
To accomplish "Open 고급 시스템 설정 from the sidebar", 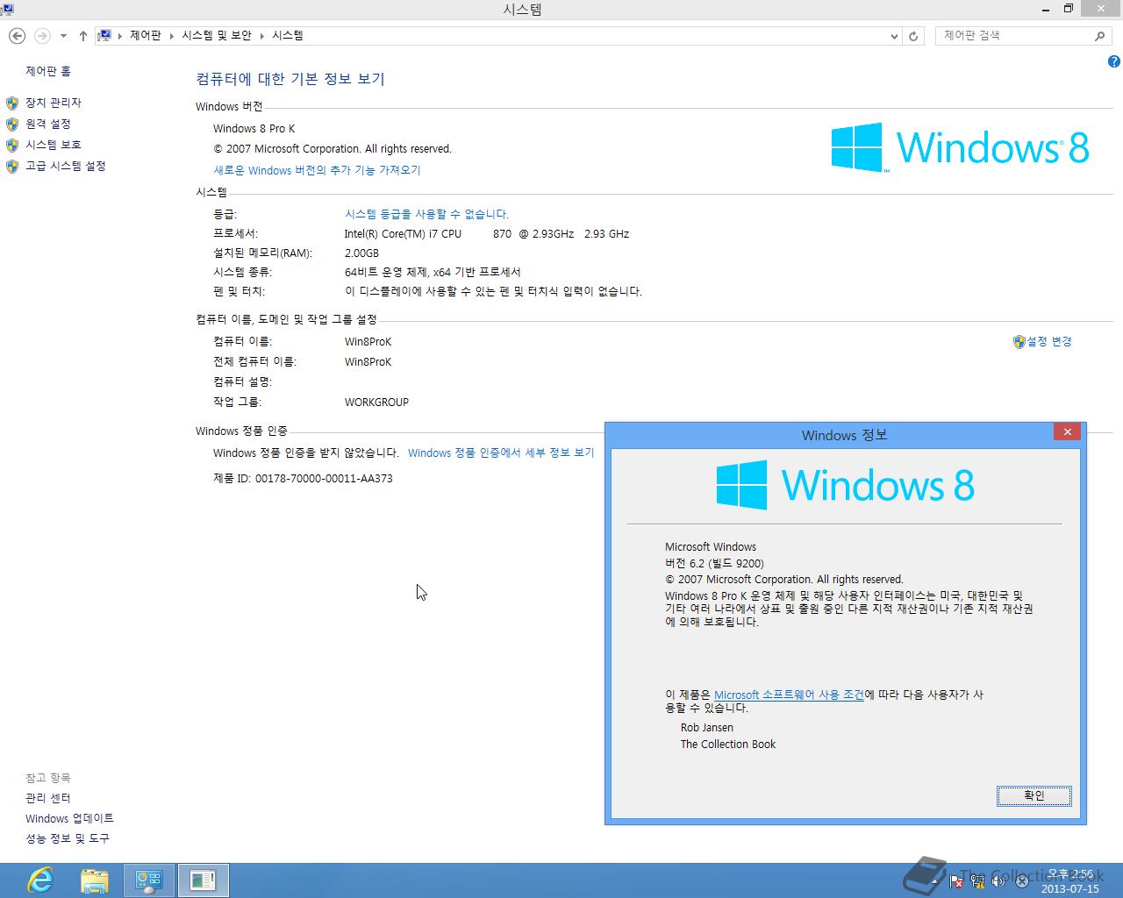I will [66, 166].
